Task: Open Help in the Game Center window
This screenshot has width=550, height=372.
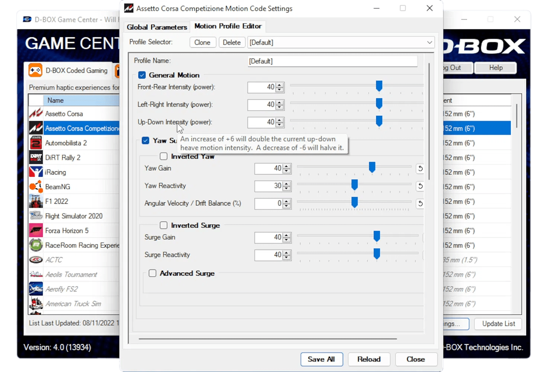Action: point(496,68)
